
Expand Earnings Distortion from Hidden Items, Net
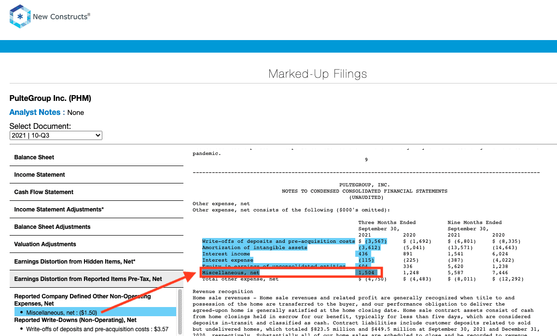click(96, 262)
